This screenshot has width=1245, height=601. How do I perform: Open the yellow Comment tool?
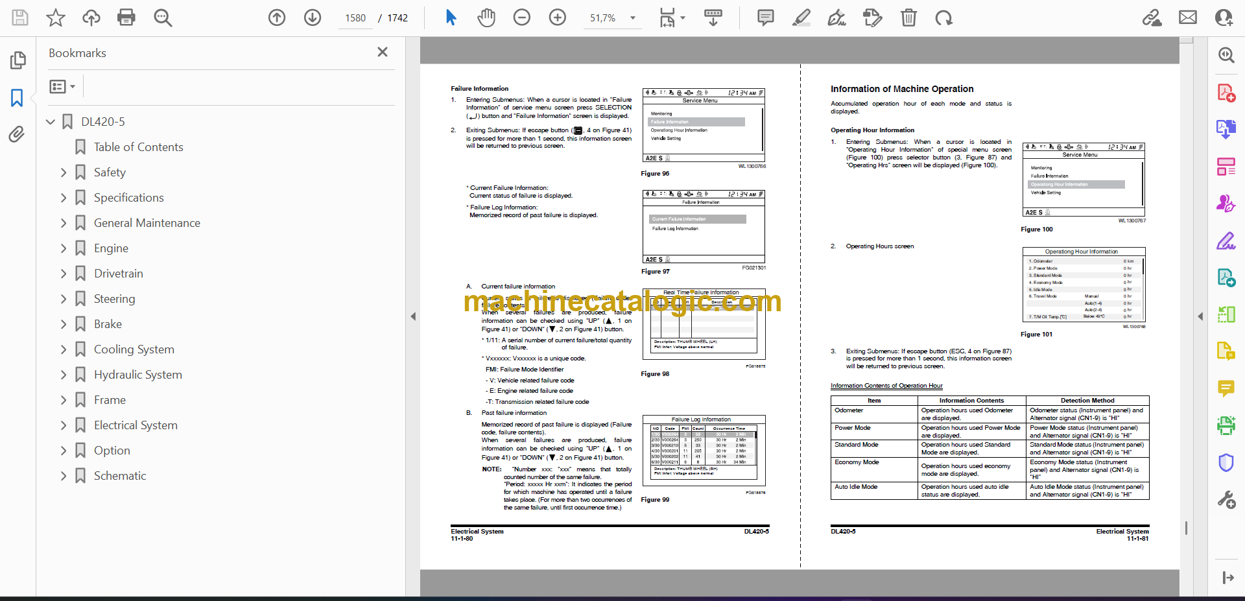(x=1226, y=388)
